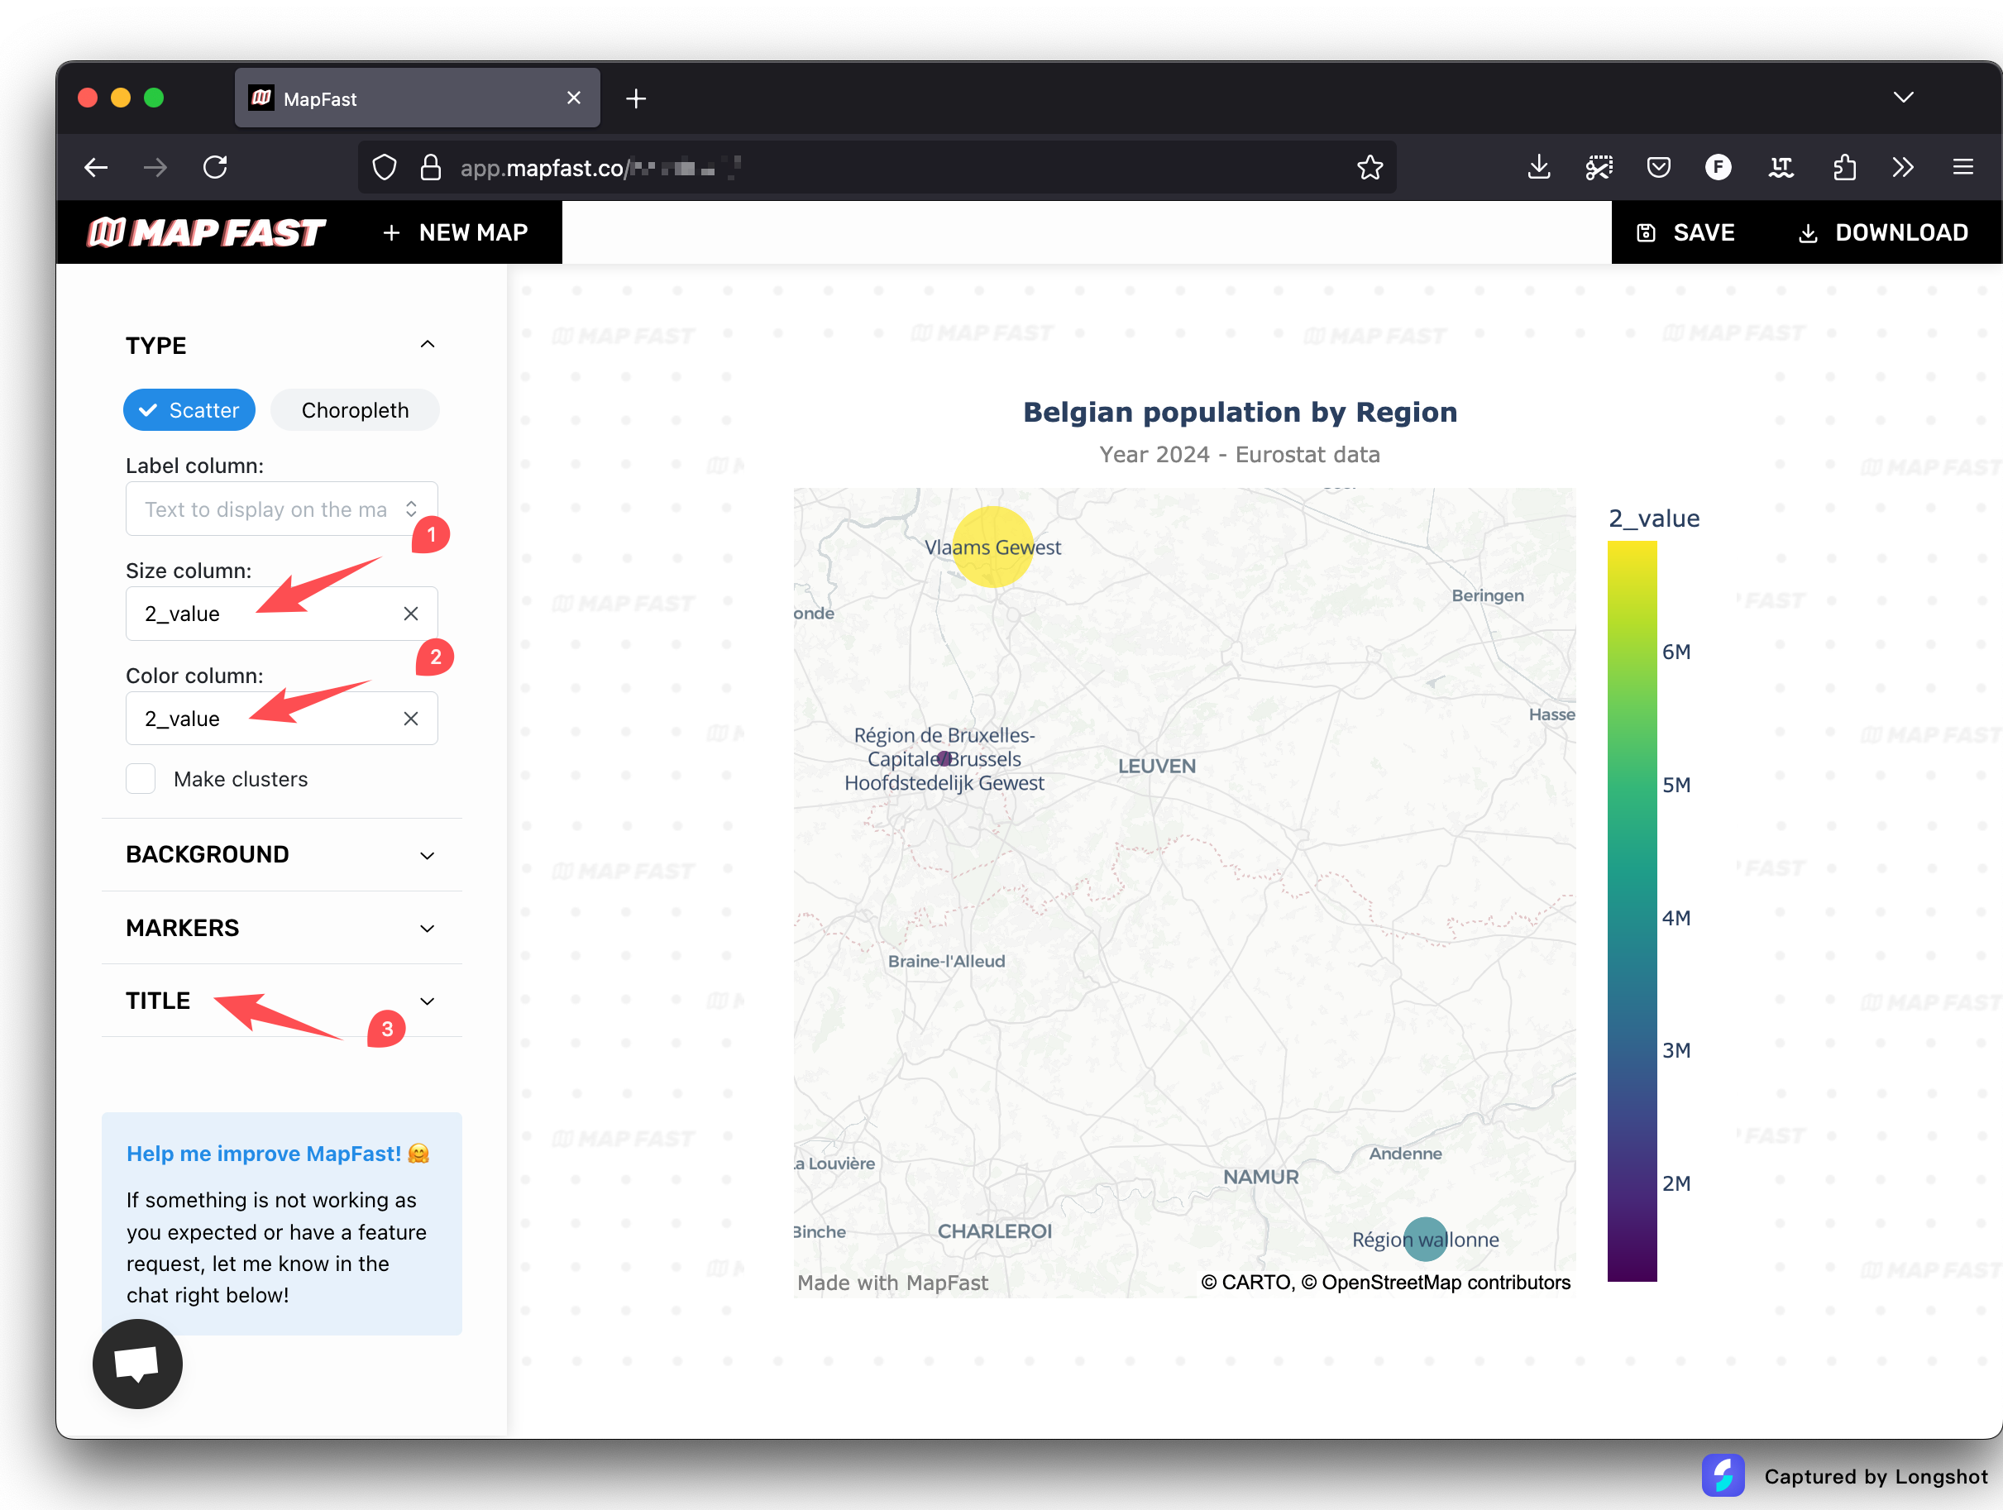The height and width of the screenshot is (1510, 2003).
Task: Open the Label column dropdown
Action: tap(280, 509)
